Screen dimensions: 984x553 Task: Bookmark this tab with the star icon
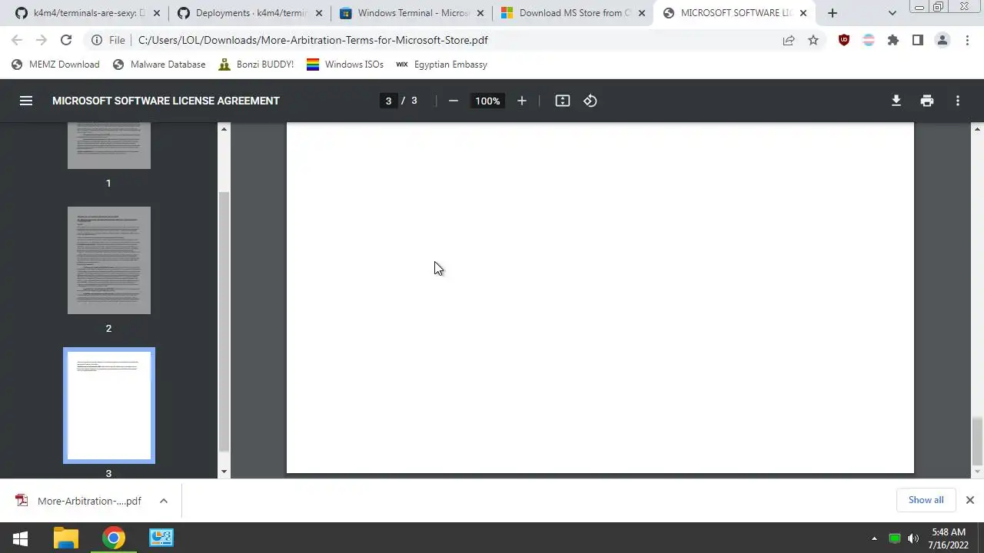tap(813, 40)
